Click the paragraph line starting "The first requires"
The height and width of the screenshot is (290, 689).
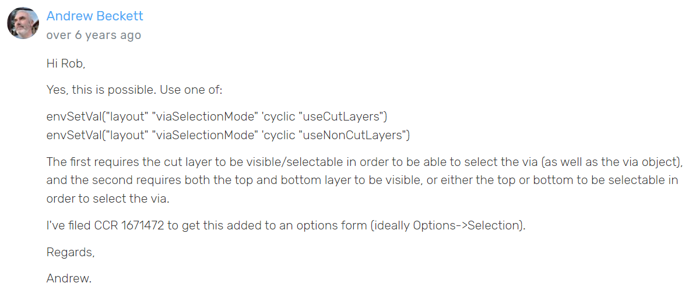pyautogui.click(x=365, y=162)
